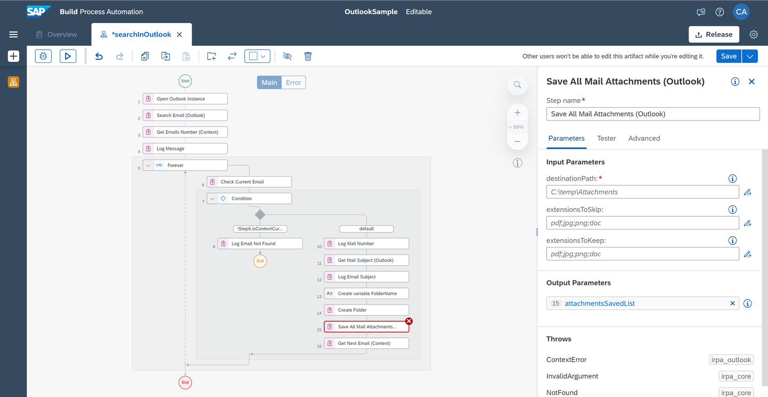Select the Get Next Email (Context) step
The image size is (768, 397).
(x=366, y=344)
